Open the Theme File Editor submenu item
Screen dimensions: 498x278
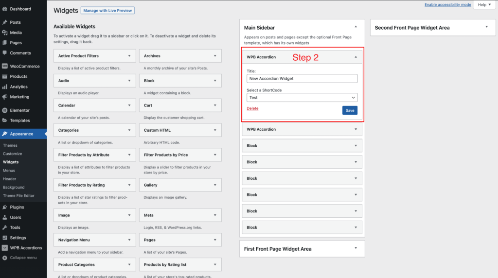click(19, 195)
